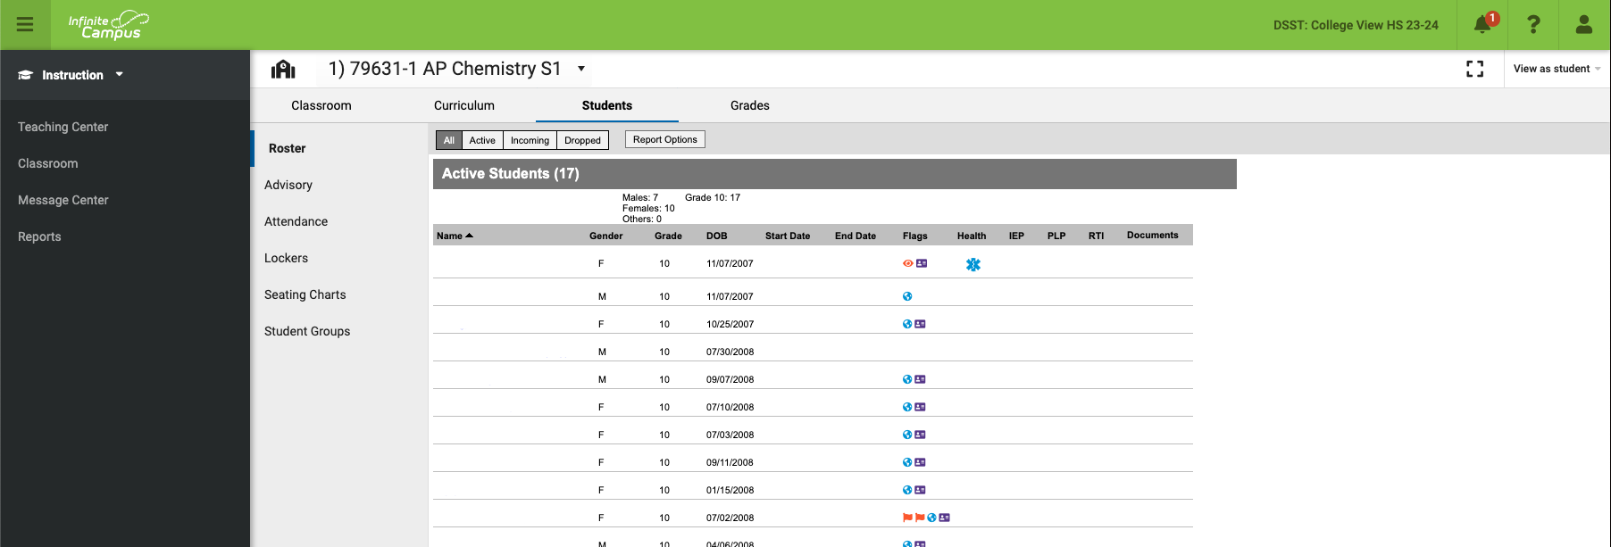This screenshot has height=547, width=1611.
Task: Open the help question mark
Action: (1533, 24)
